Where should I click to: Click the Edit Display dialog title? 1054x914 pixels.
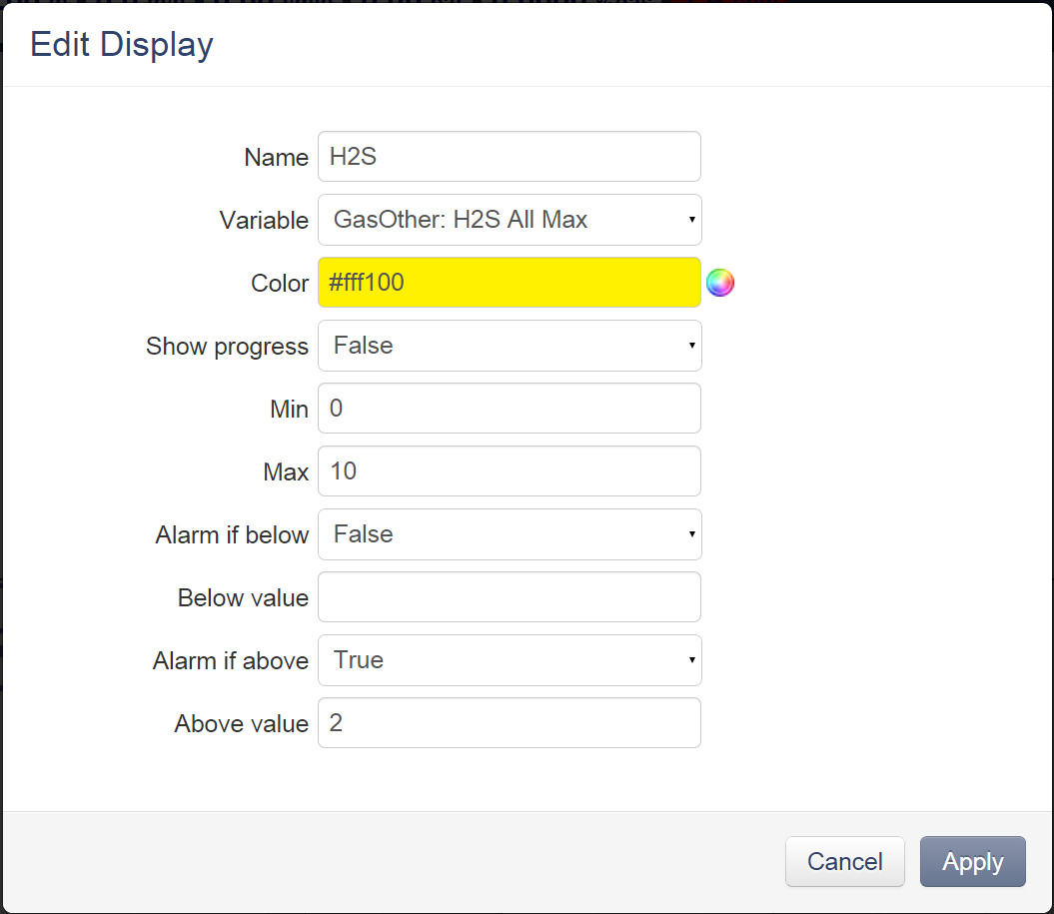click(120, 44)
